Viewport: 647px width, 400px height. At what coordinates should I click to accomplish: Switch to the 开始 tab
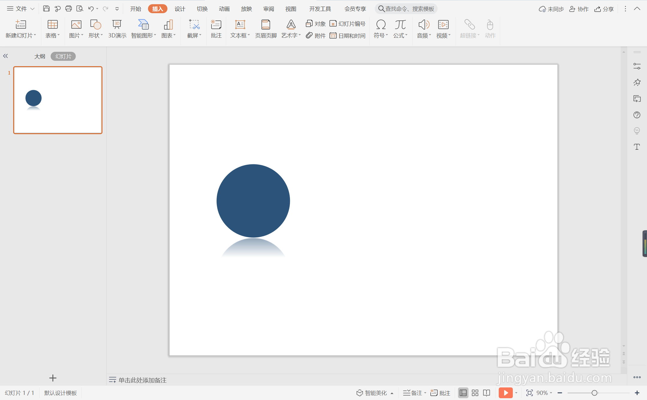(x=136, y=9)
